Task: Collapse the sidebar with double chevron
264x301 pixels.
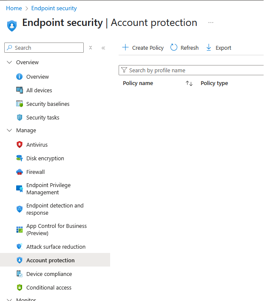Action: (103, 48)
